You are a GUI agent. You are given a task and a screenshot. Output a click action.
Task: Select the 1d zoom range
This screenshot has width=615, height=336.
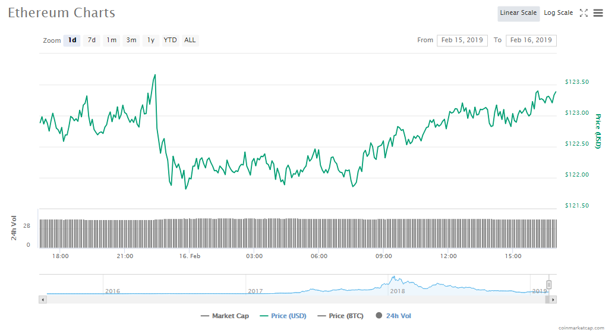coord(72,40)
